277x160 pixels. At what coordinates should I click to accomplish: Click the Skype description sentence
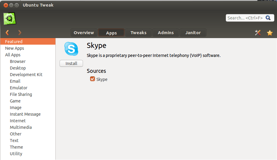(x=154, y=55)
